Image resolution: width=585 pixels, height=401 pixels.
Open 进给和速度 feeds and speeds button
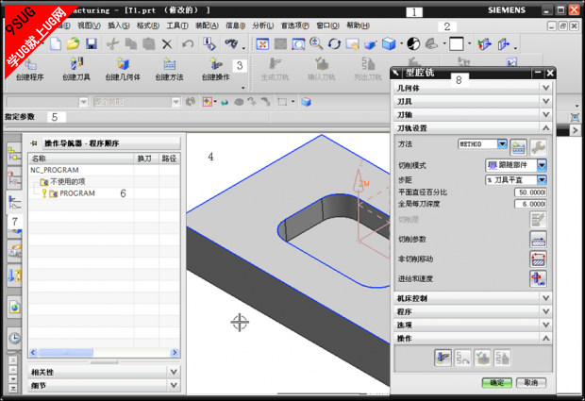[539, 278]
